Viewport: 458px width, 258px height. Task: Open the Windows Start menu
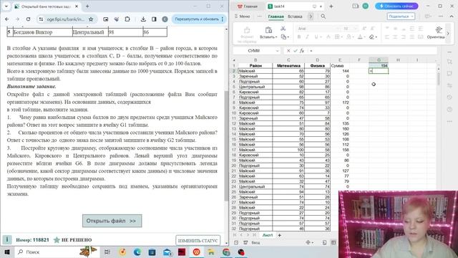pyautogui.click(x=6, y=252)
